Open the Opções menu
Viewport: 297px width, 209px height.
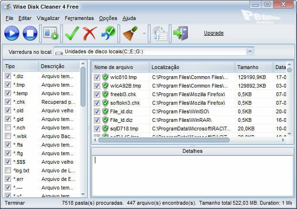pos(108,18)
